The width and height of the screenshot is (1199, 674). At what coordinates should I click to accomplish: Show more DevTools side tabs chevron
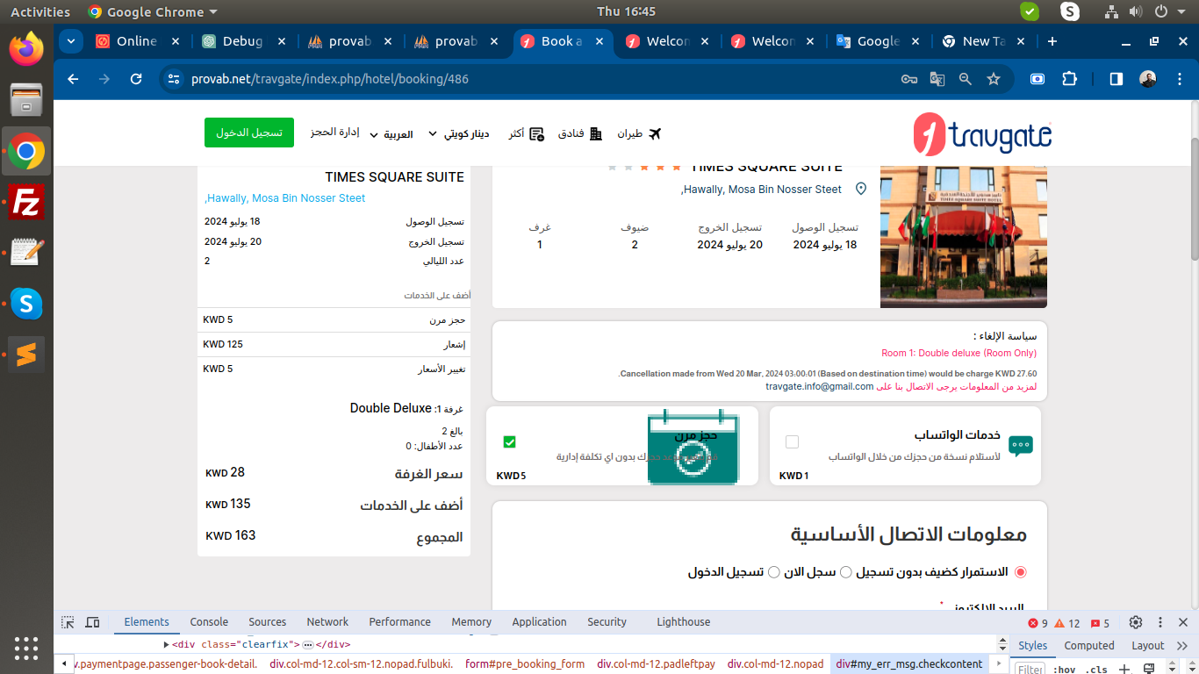(x=1184, y=645)
